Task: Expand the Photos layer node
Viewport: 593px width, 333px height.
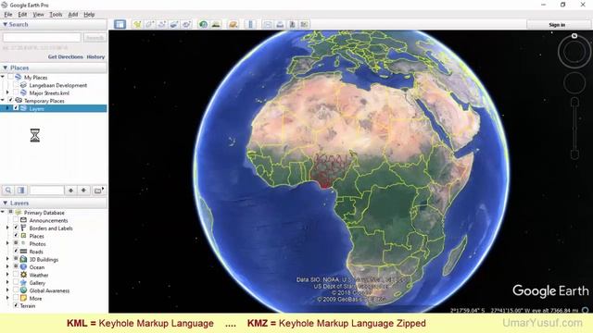Action: click(x=7, y=243)
